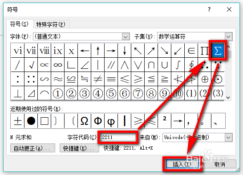Pick the circled number ⑤ symbol
This screenshot has width=243, height=175.
pyautogui.click(x=111, y=93)
